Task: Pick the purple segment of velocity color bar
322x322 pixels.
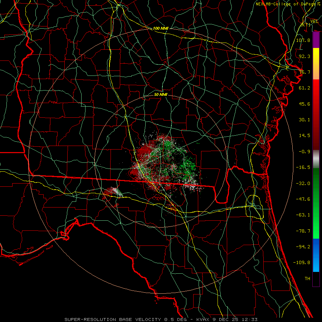Action: click(x=316, y=40)
